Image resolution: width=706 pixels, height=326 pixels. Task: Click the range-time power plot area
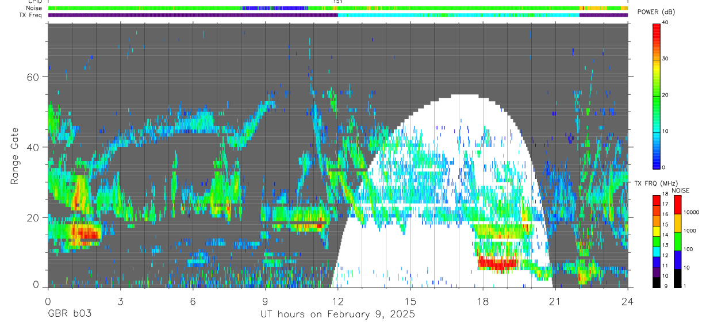pos(338,155)
